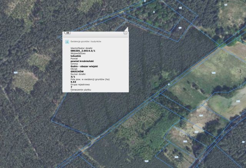Click the 'Pole pow. w ewidencji gruntów (ha)' label
This screenshot has width=246, height=168.
click(90, 79)
